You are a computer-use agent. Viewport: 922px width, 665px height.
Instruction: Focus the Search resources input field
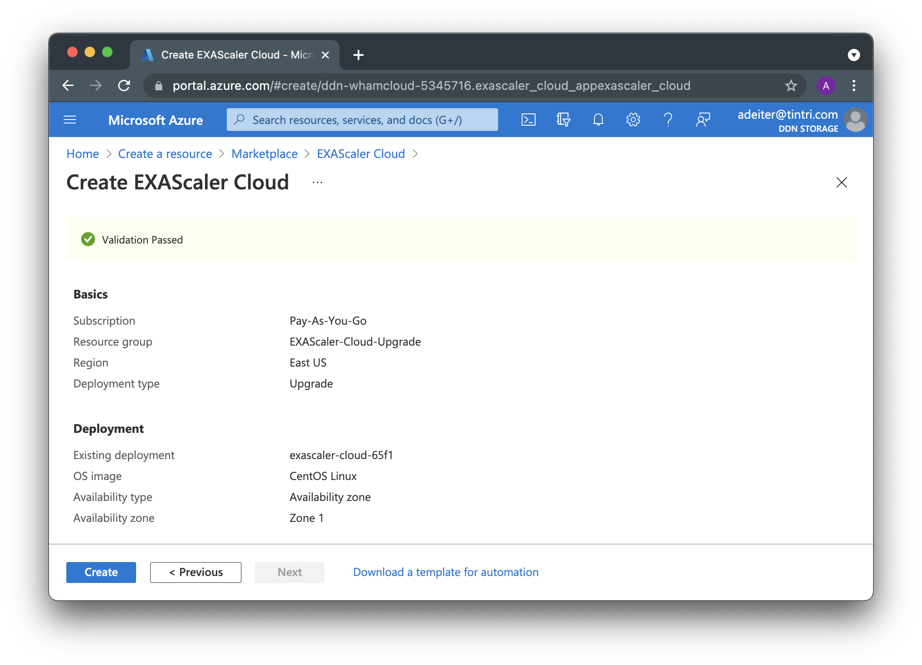362,120
